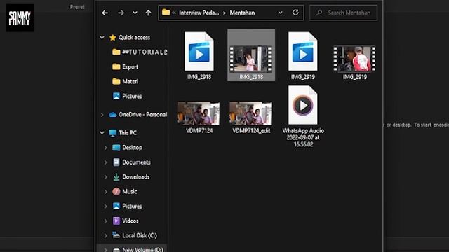The image size is (449, 252).
Task: Open the Export folder in Quick access
Action: 125,67
